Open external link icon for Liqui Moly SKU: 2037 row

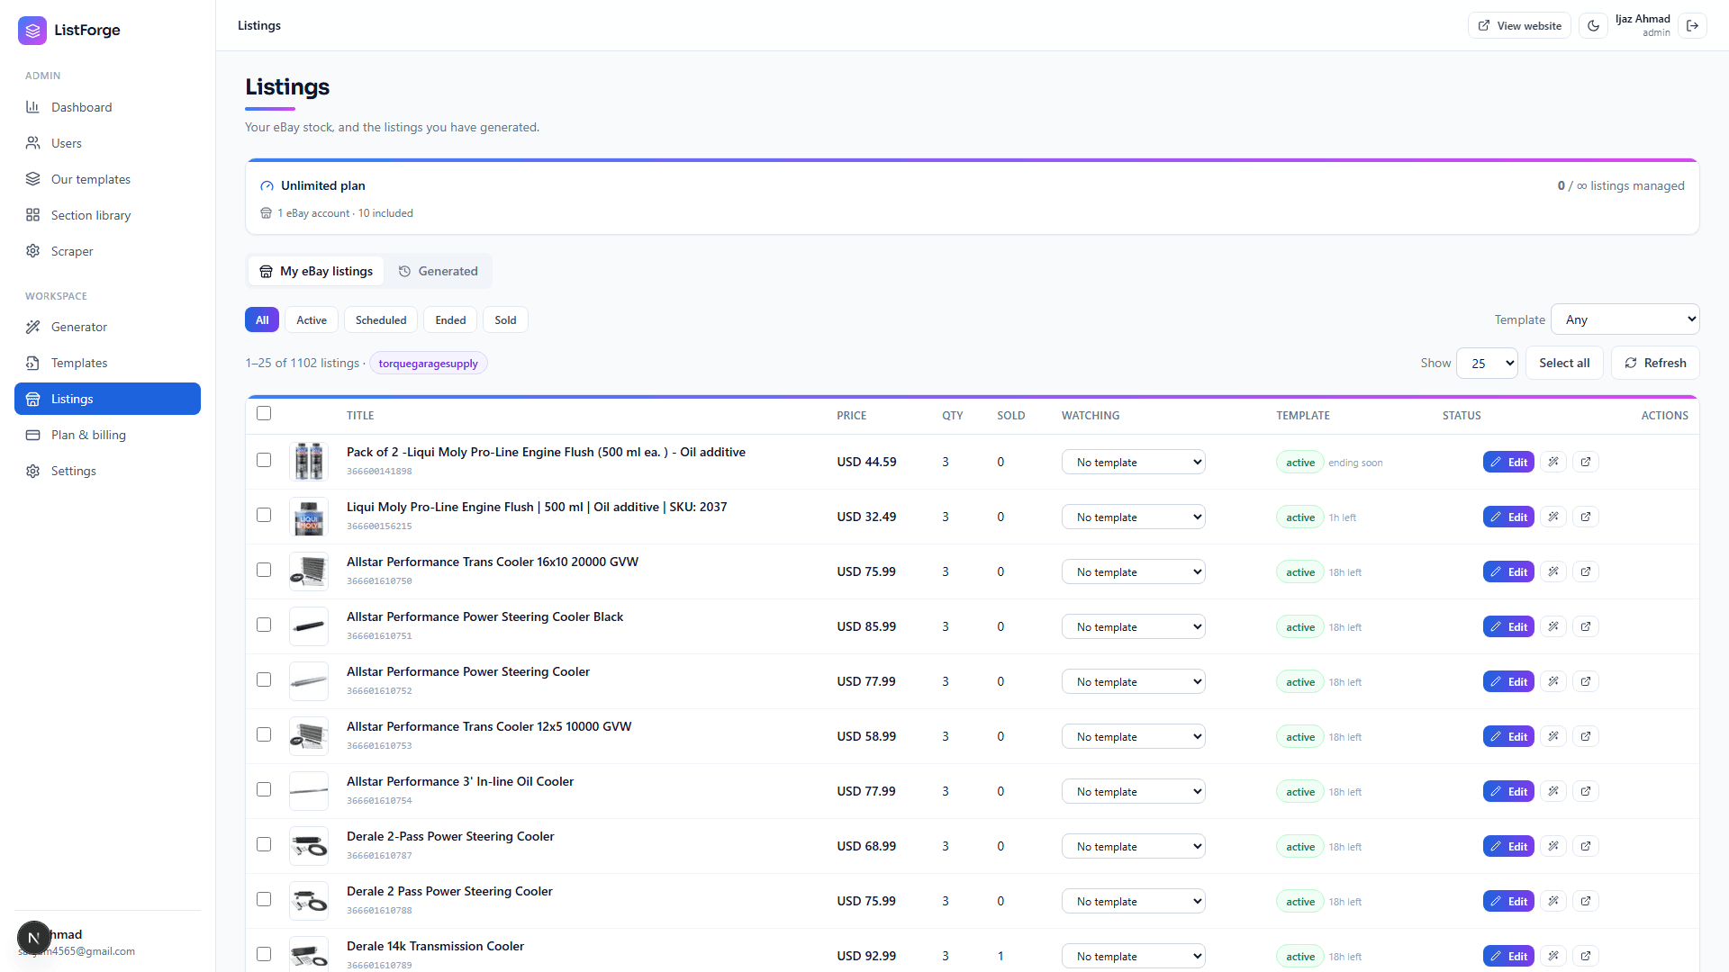[x=1586, y=517]
